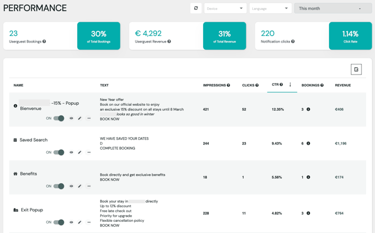Sort by the CTR column header

click(x=275, y=85)
